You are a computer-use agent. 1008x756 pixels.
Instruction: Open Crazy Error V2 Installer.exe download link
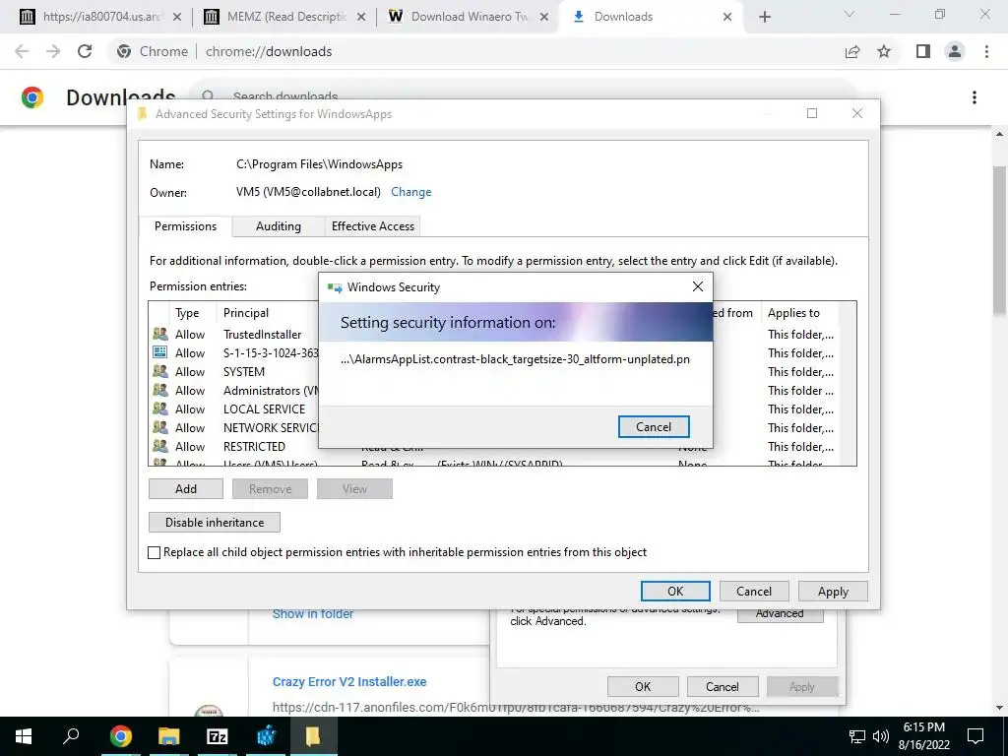349,681
